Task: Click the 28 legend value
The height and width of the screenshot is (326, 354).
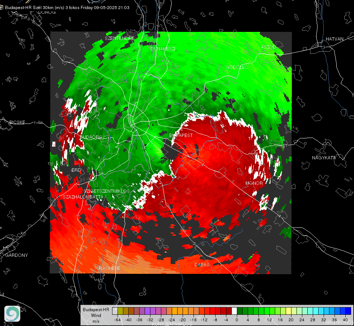Action: [x=313, y=320]
